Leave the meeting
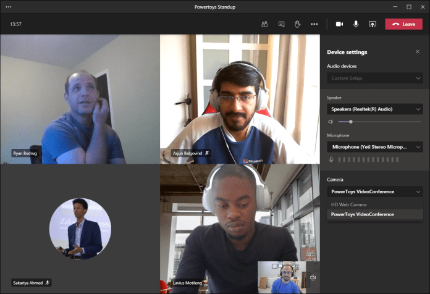This screenshot has width=430, height=294. (x=403, y=24)
